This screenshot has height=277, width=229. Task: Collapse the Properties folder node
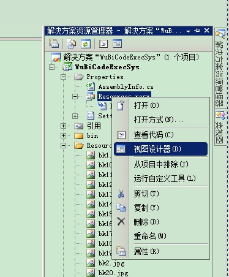pyautogui.click(x=64, y=77)
